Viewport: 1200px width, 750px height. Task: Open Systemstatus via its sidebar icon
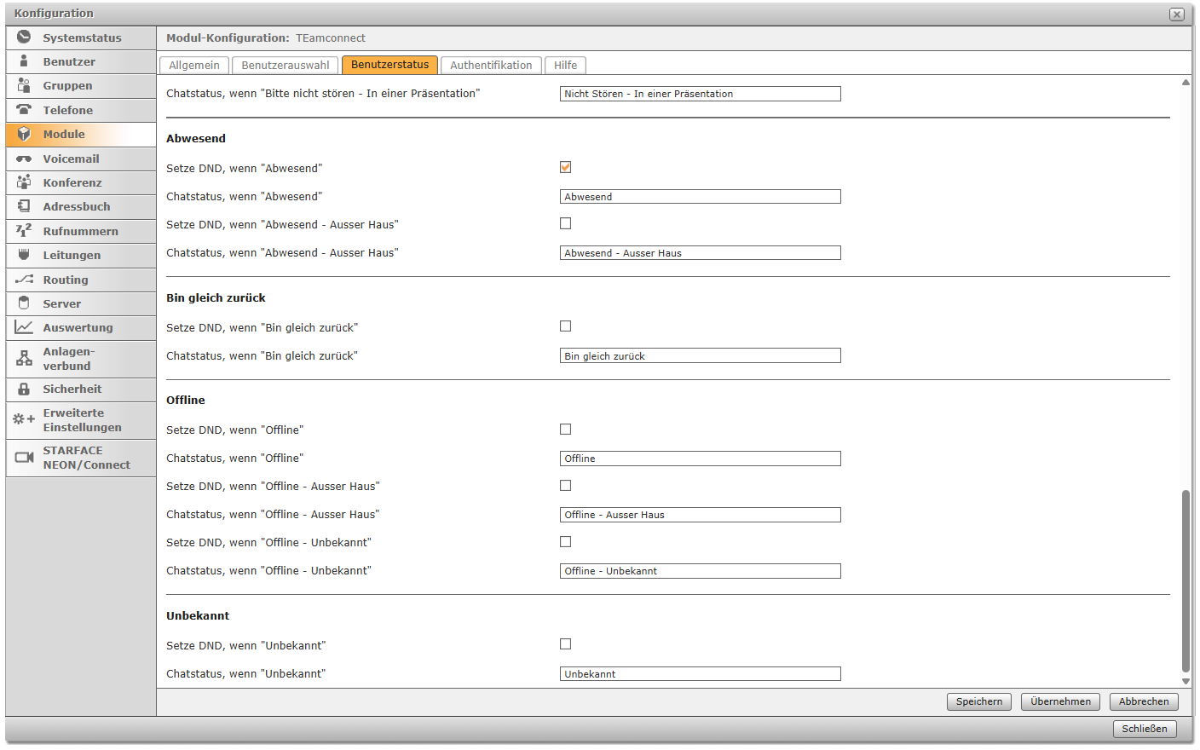(x=24, y=37)
